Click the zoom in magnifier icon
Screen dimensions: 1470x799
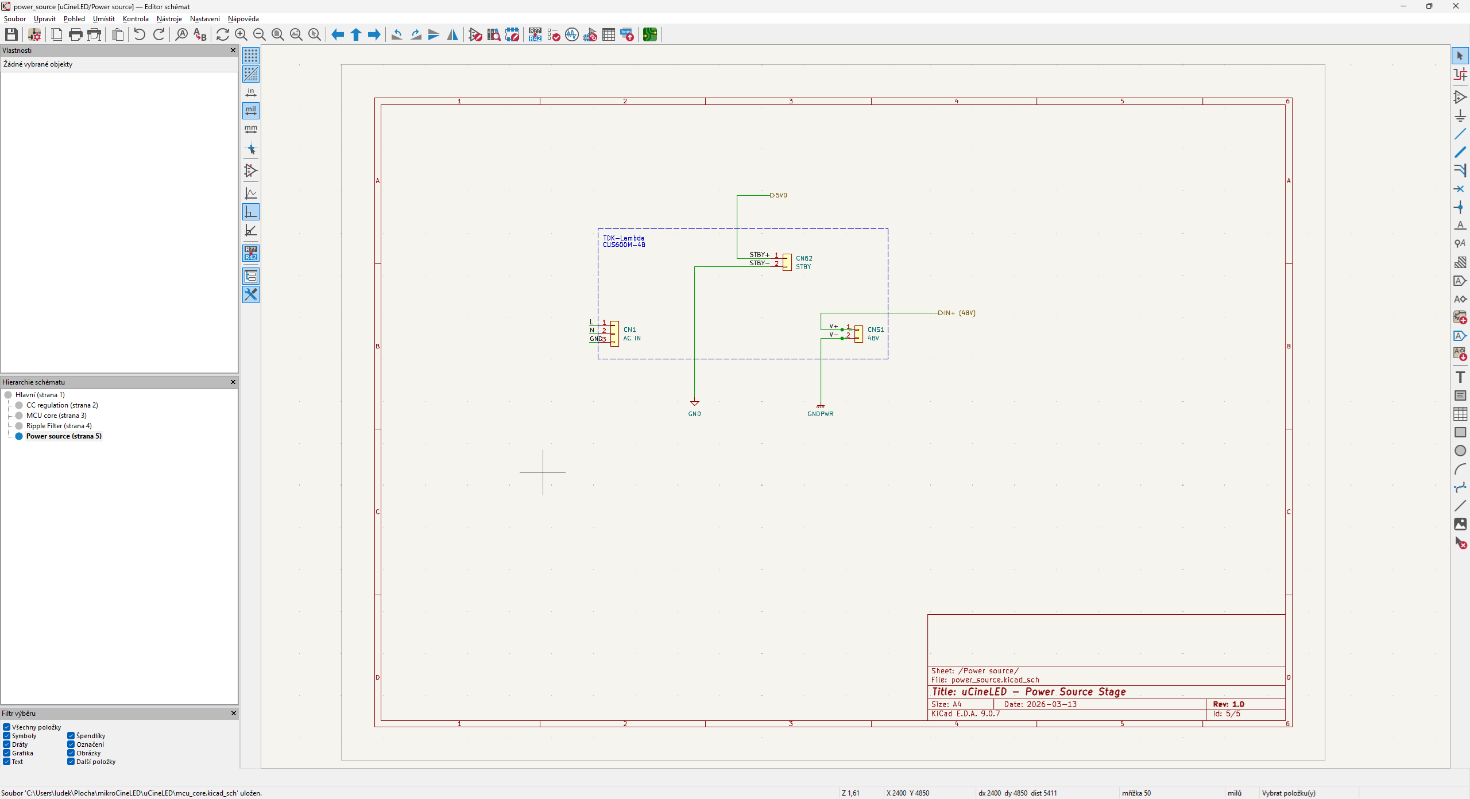tap(241, 34)
